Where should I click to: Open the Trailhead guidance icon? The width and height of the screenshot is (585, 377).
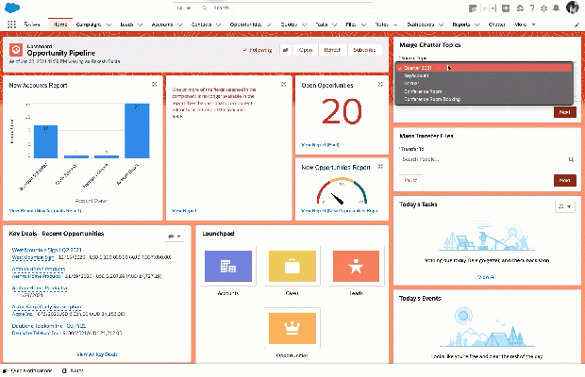[520, 8]
